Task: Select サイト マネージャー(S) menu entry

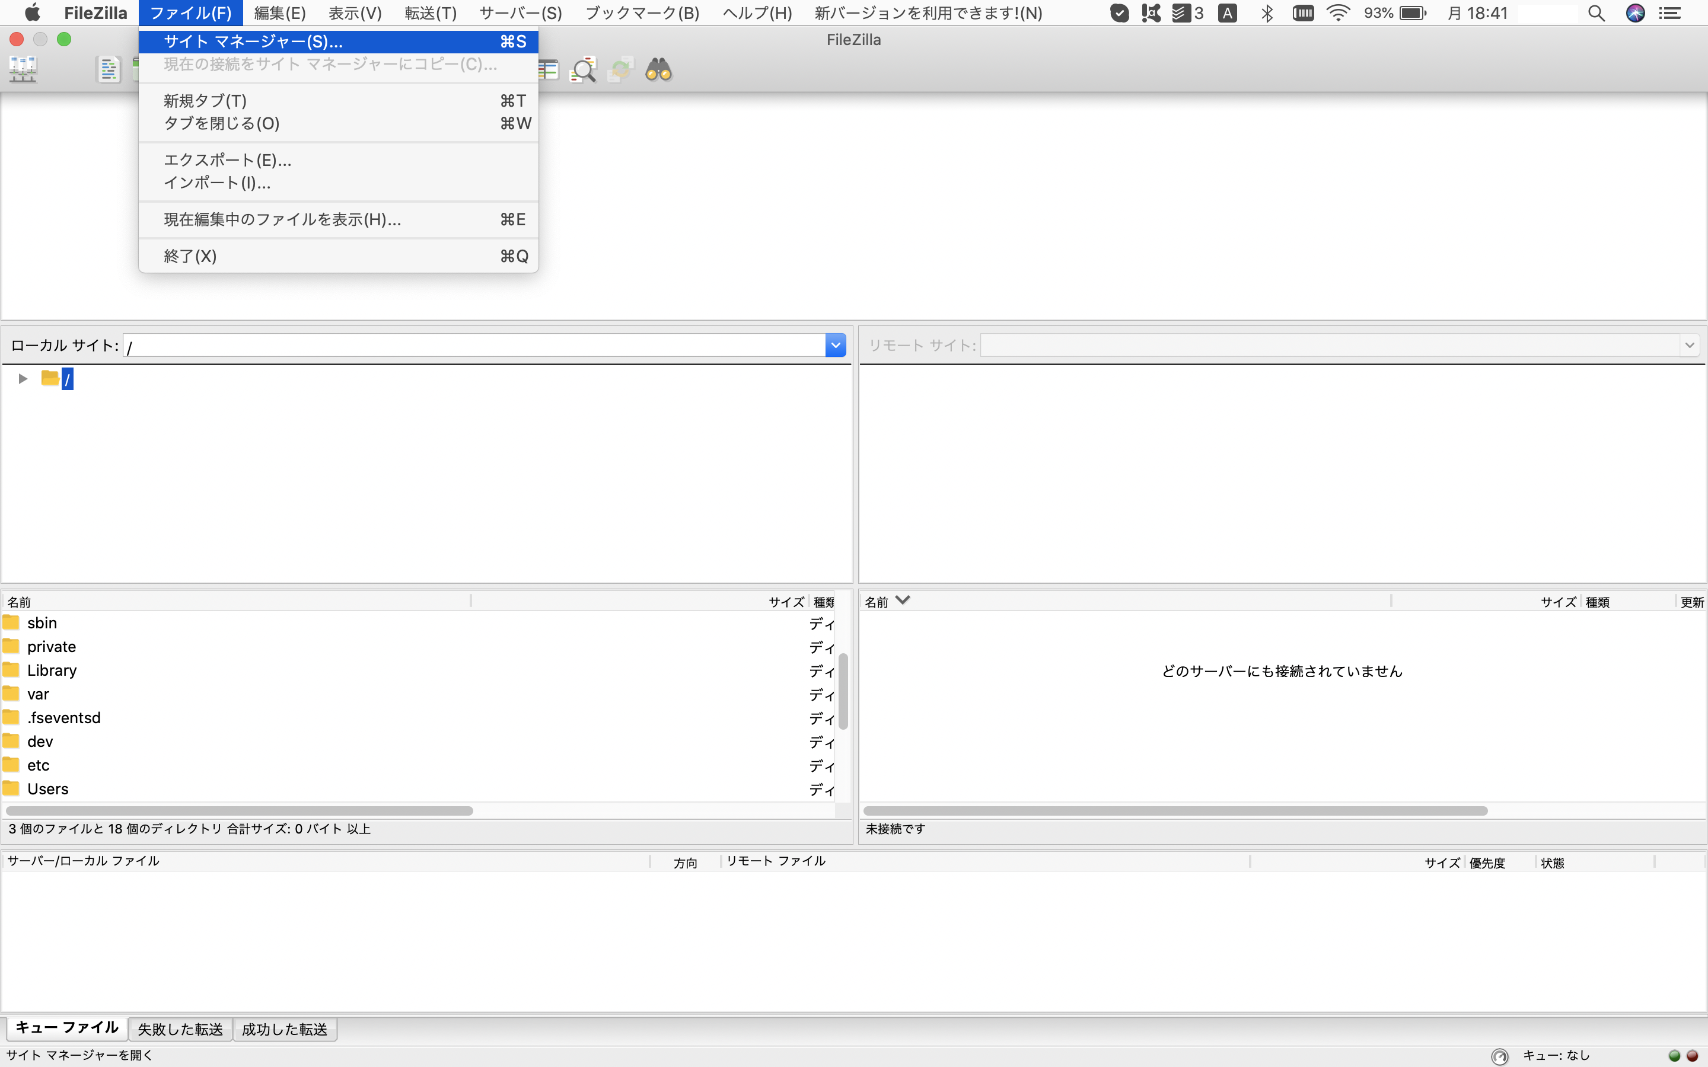Action: point(253,41)
